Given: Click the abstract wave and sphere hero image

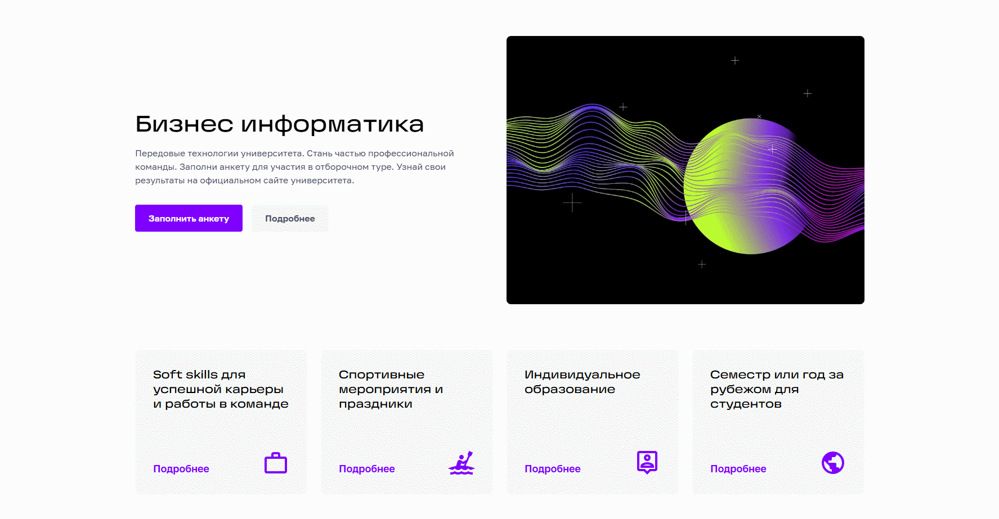Looking at the screenshot, I should (686, 170).
